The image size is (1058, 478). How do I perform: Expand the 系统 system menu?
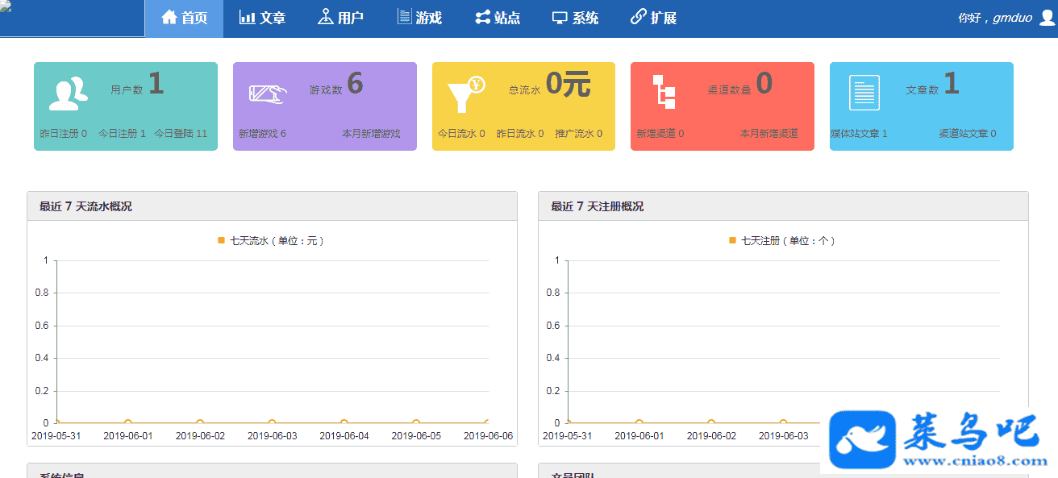(x=575, y=18)
